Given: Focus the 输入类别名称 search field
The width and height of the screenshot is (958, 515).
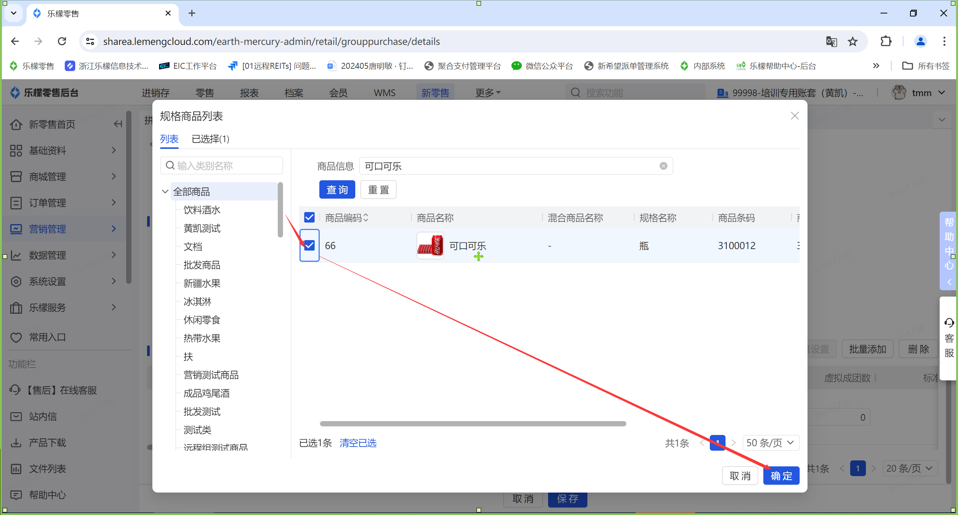Looking at the screenshot, I should tap(222, 166).
